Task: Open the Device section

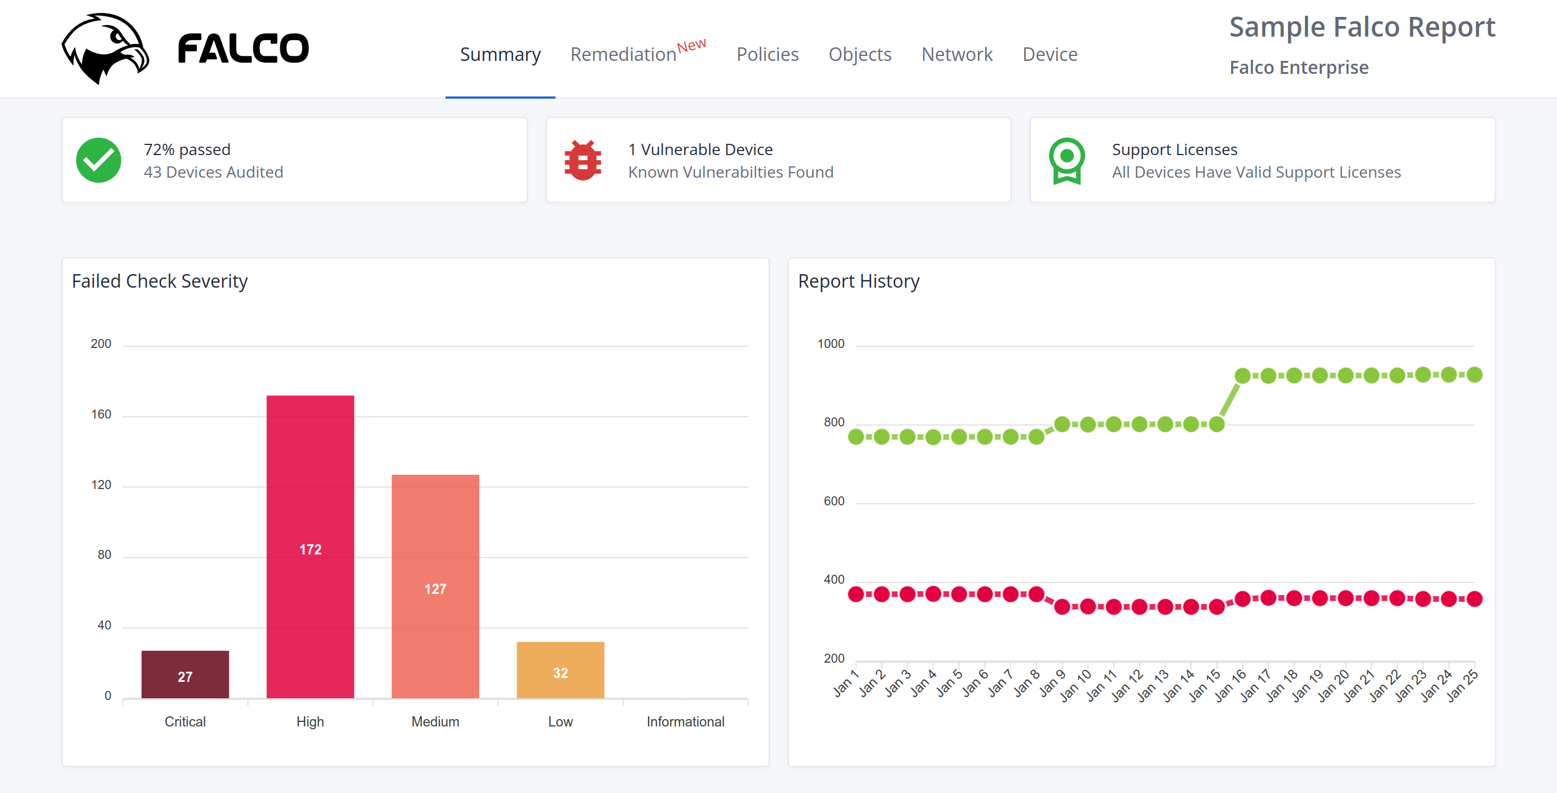Action: point(1050,54)
